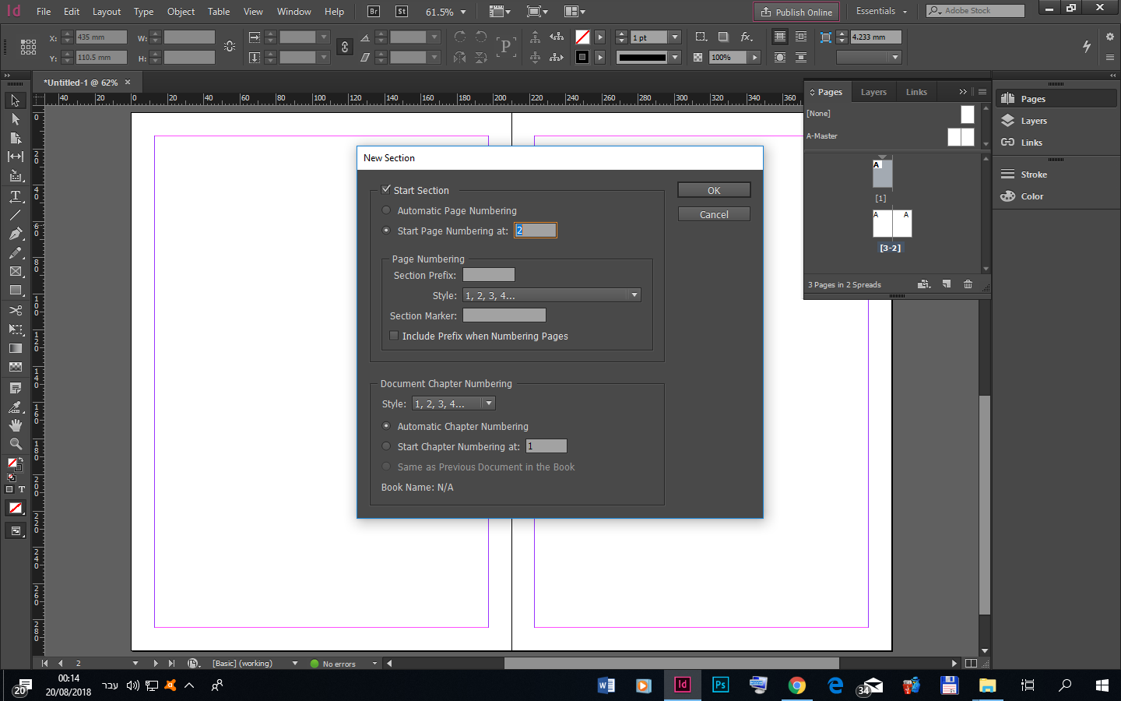Click the delete selected pages trash icon
Screen dimensions: 1121x701
point(968,284)
